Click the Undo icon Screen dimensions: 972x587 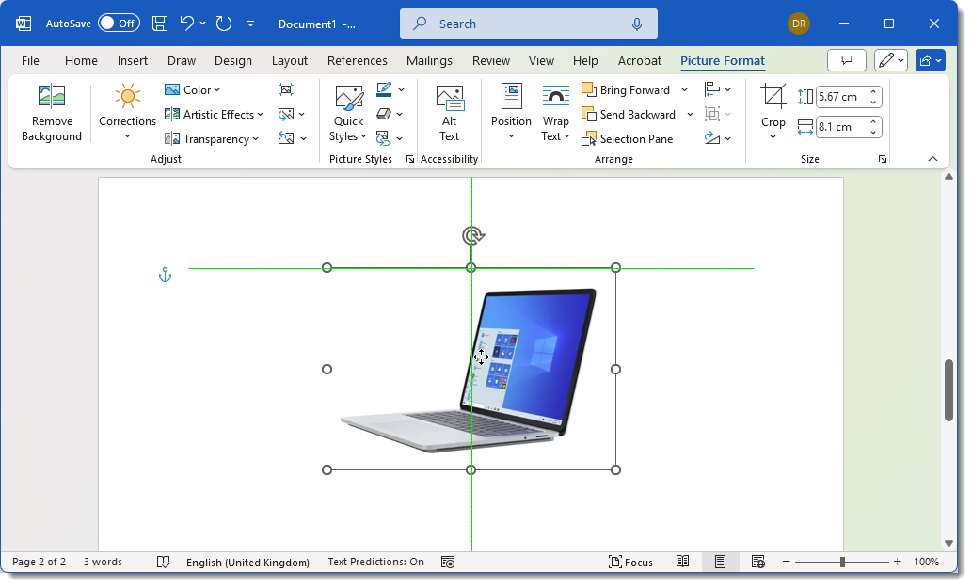click(187, 24)
